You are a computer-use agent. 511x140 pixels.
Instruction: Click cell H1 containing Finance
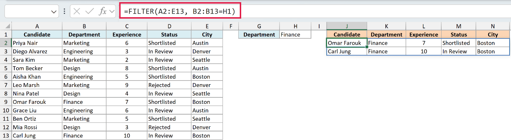click(295, 34)
